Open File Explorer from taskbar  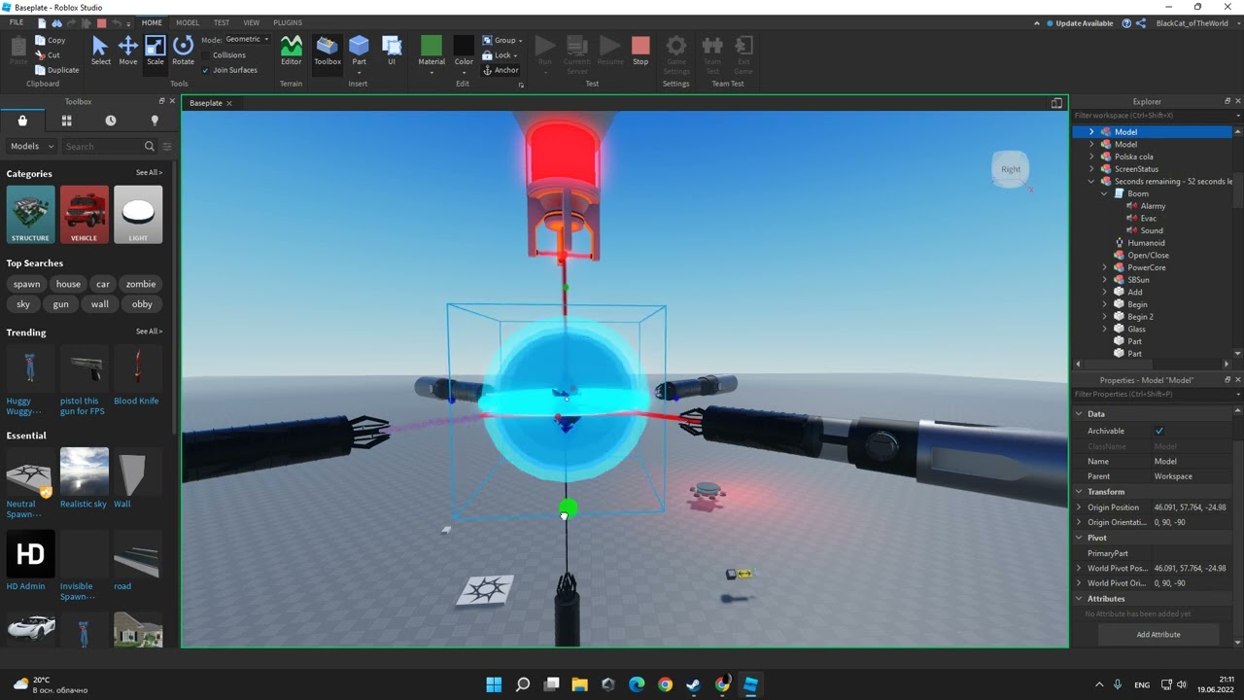(x=580, y=684)
